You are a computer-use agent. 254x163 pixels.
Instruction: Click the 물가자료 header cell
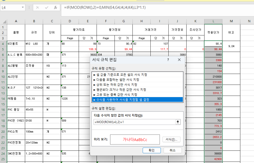click(79, 30)
